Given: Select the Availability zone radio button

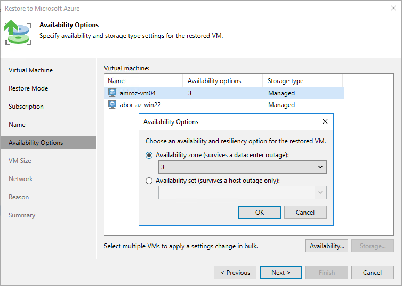Looking at the screenshot, I should point(149,155).
